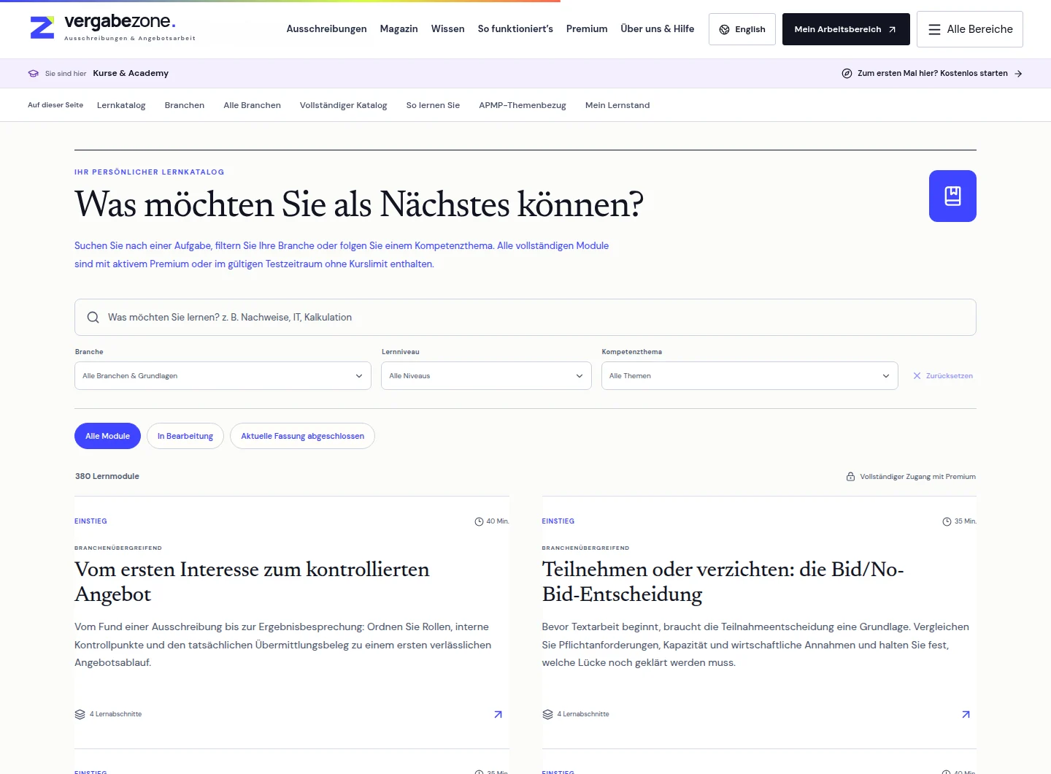Image resolution: width=1051 pixels, height=774 pixels.
Task: Jump to Branchen section
Action: coord(185,105)
